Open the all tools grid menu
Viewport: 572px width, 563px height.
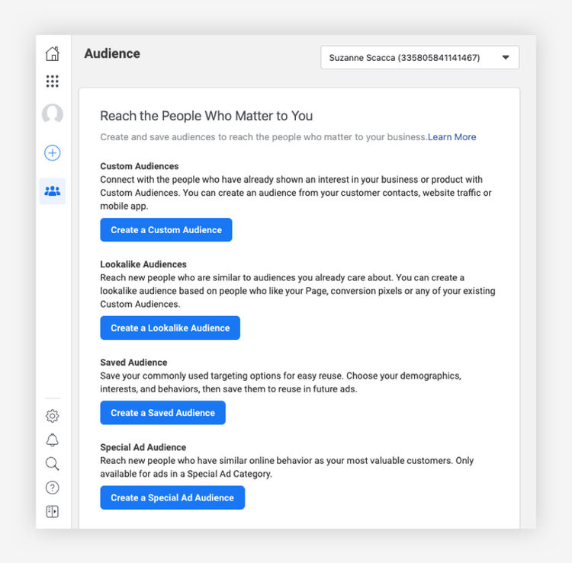(x=52, y=82)
